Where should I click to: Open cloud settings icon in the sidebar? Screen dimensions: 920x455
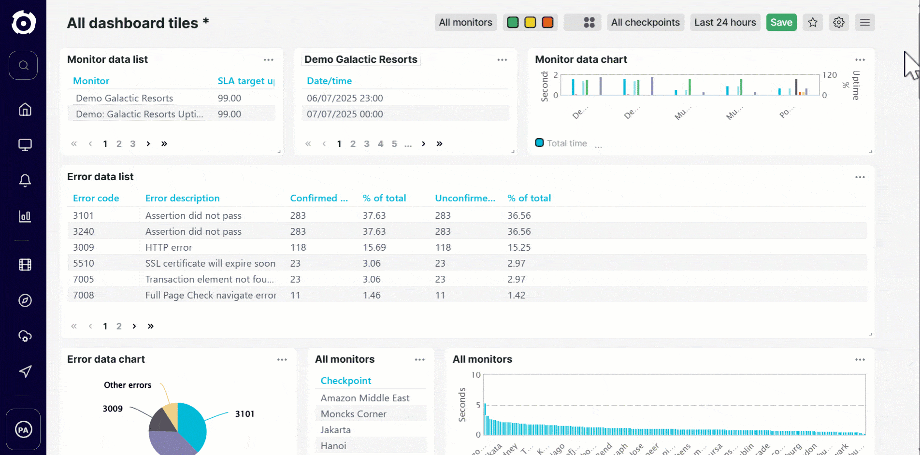click(x=24, y=336)
